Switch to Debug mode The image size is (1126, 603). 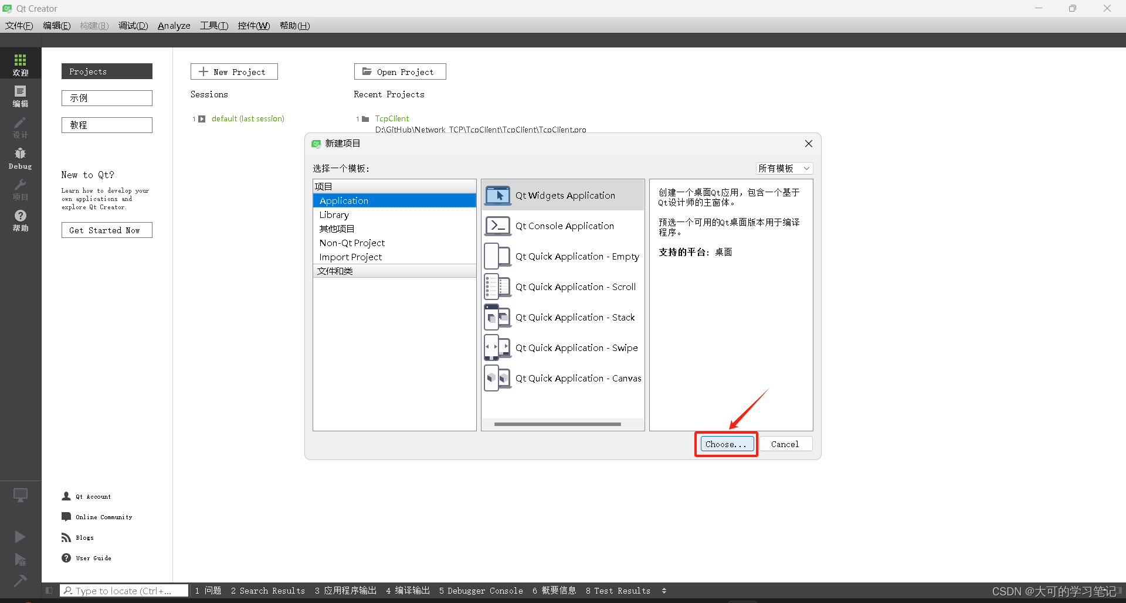[21, 158]
